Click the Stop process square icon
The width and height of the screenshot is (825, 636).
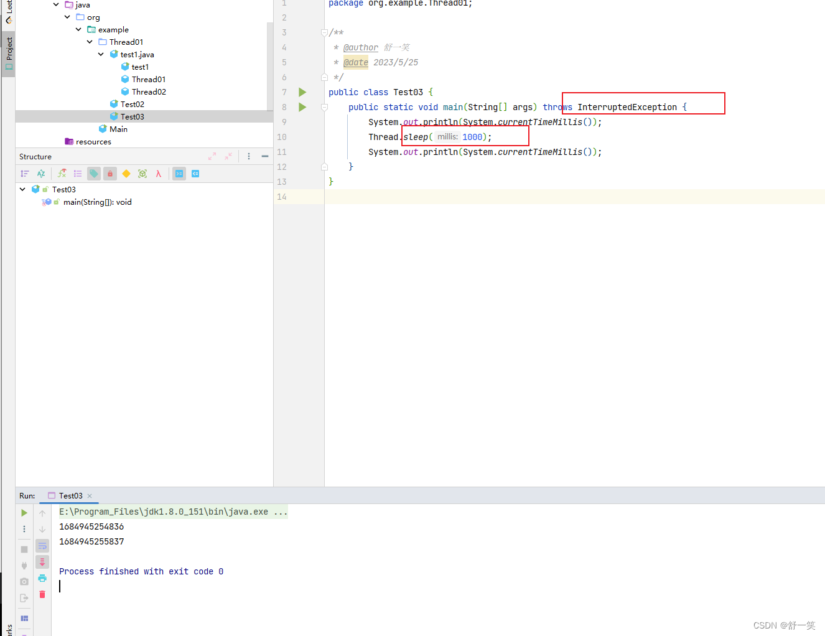click(x=24, y=549)
